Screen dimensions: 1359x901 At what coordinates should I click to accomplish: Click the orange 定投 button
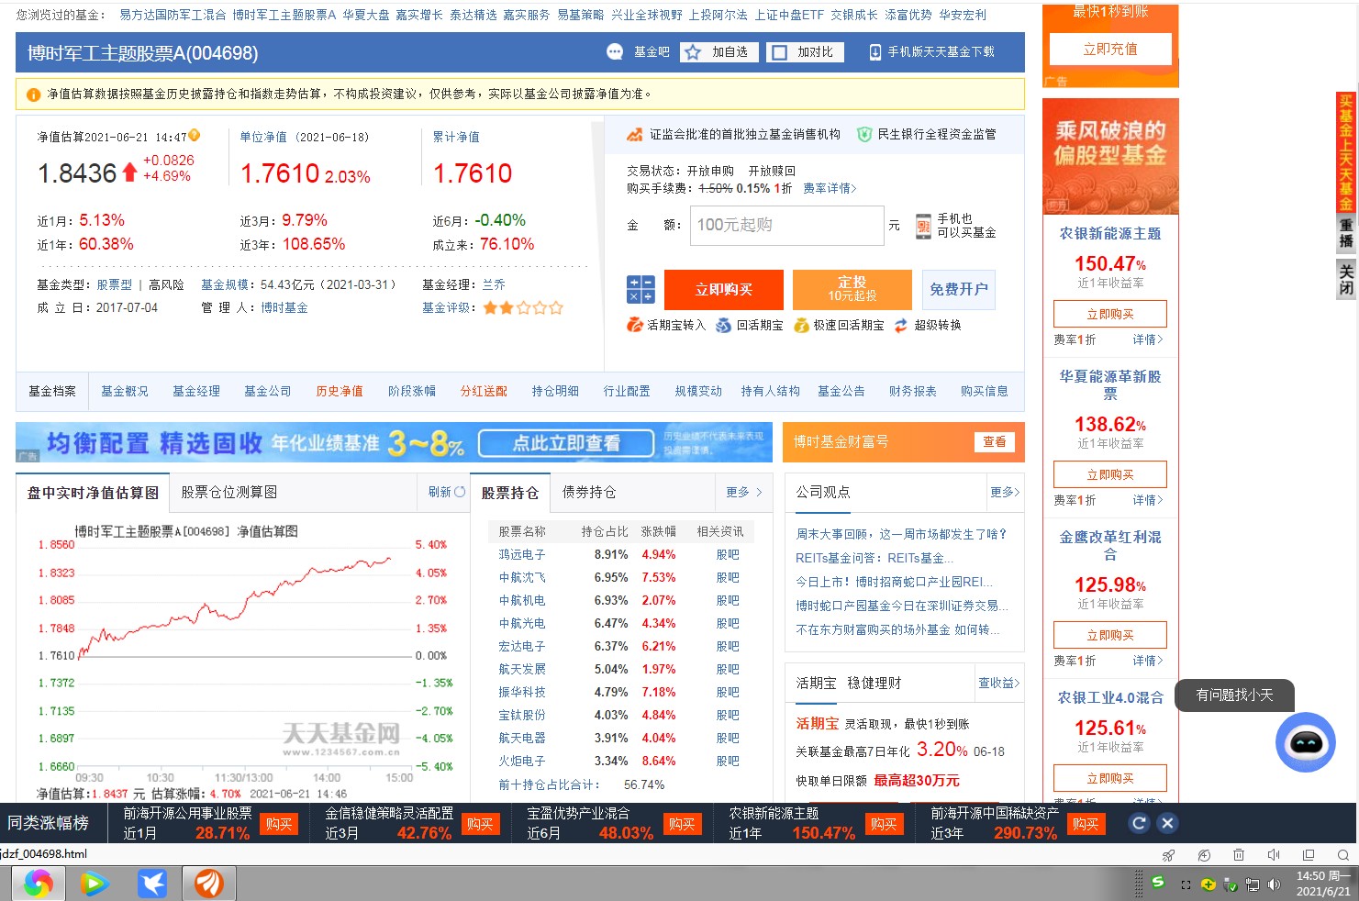click(852, 289)
